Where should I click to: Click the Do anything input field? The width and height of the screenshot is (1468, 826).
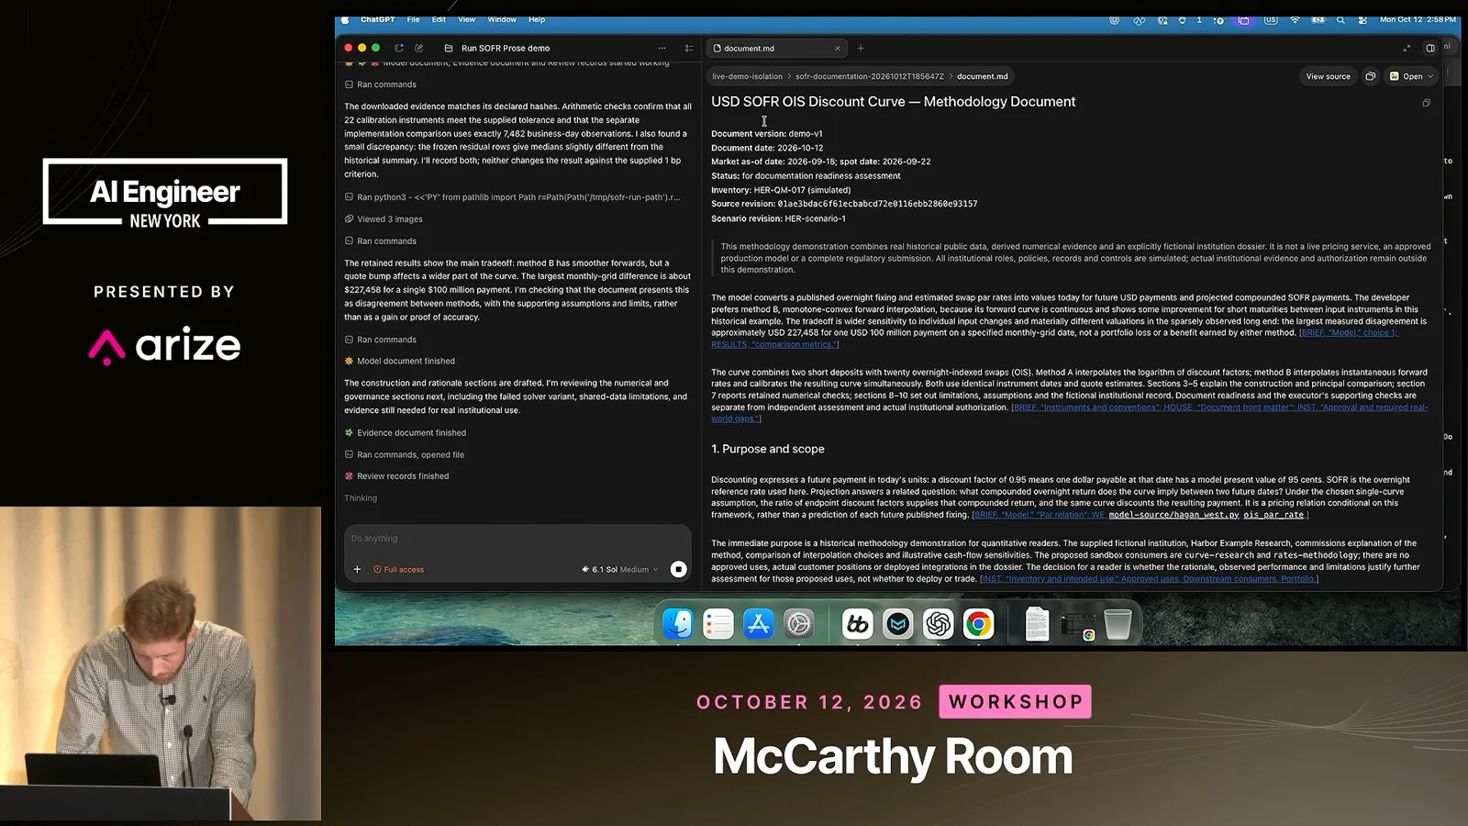tap(517, 539)
